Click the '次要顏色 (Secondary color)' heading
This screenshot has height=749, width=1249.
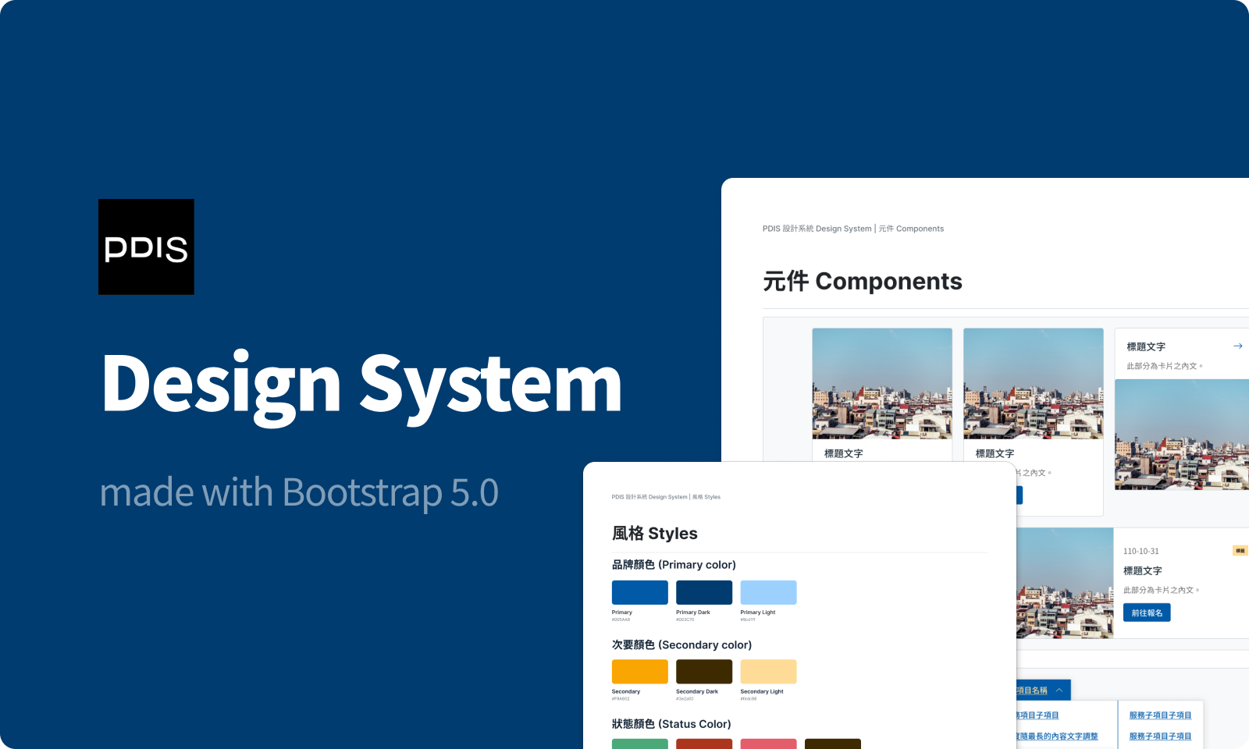[681, 644]
